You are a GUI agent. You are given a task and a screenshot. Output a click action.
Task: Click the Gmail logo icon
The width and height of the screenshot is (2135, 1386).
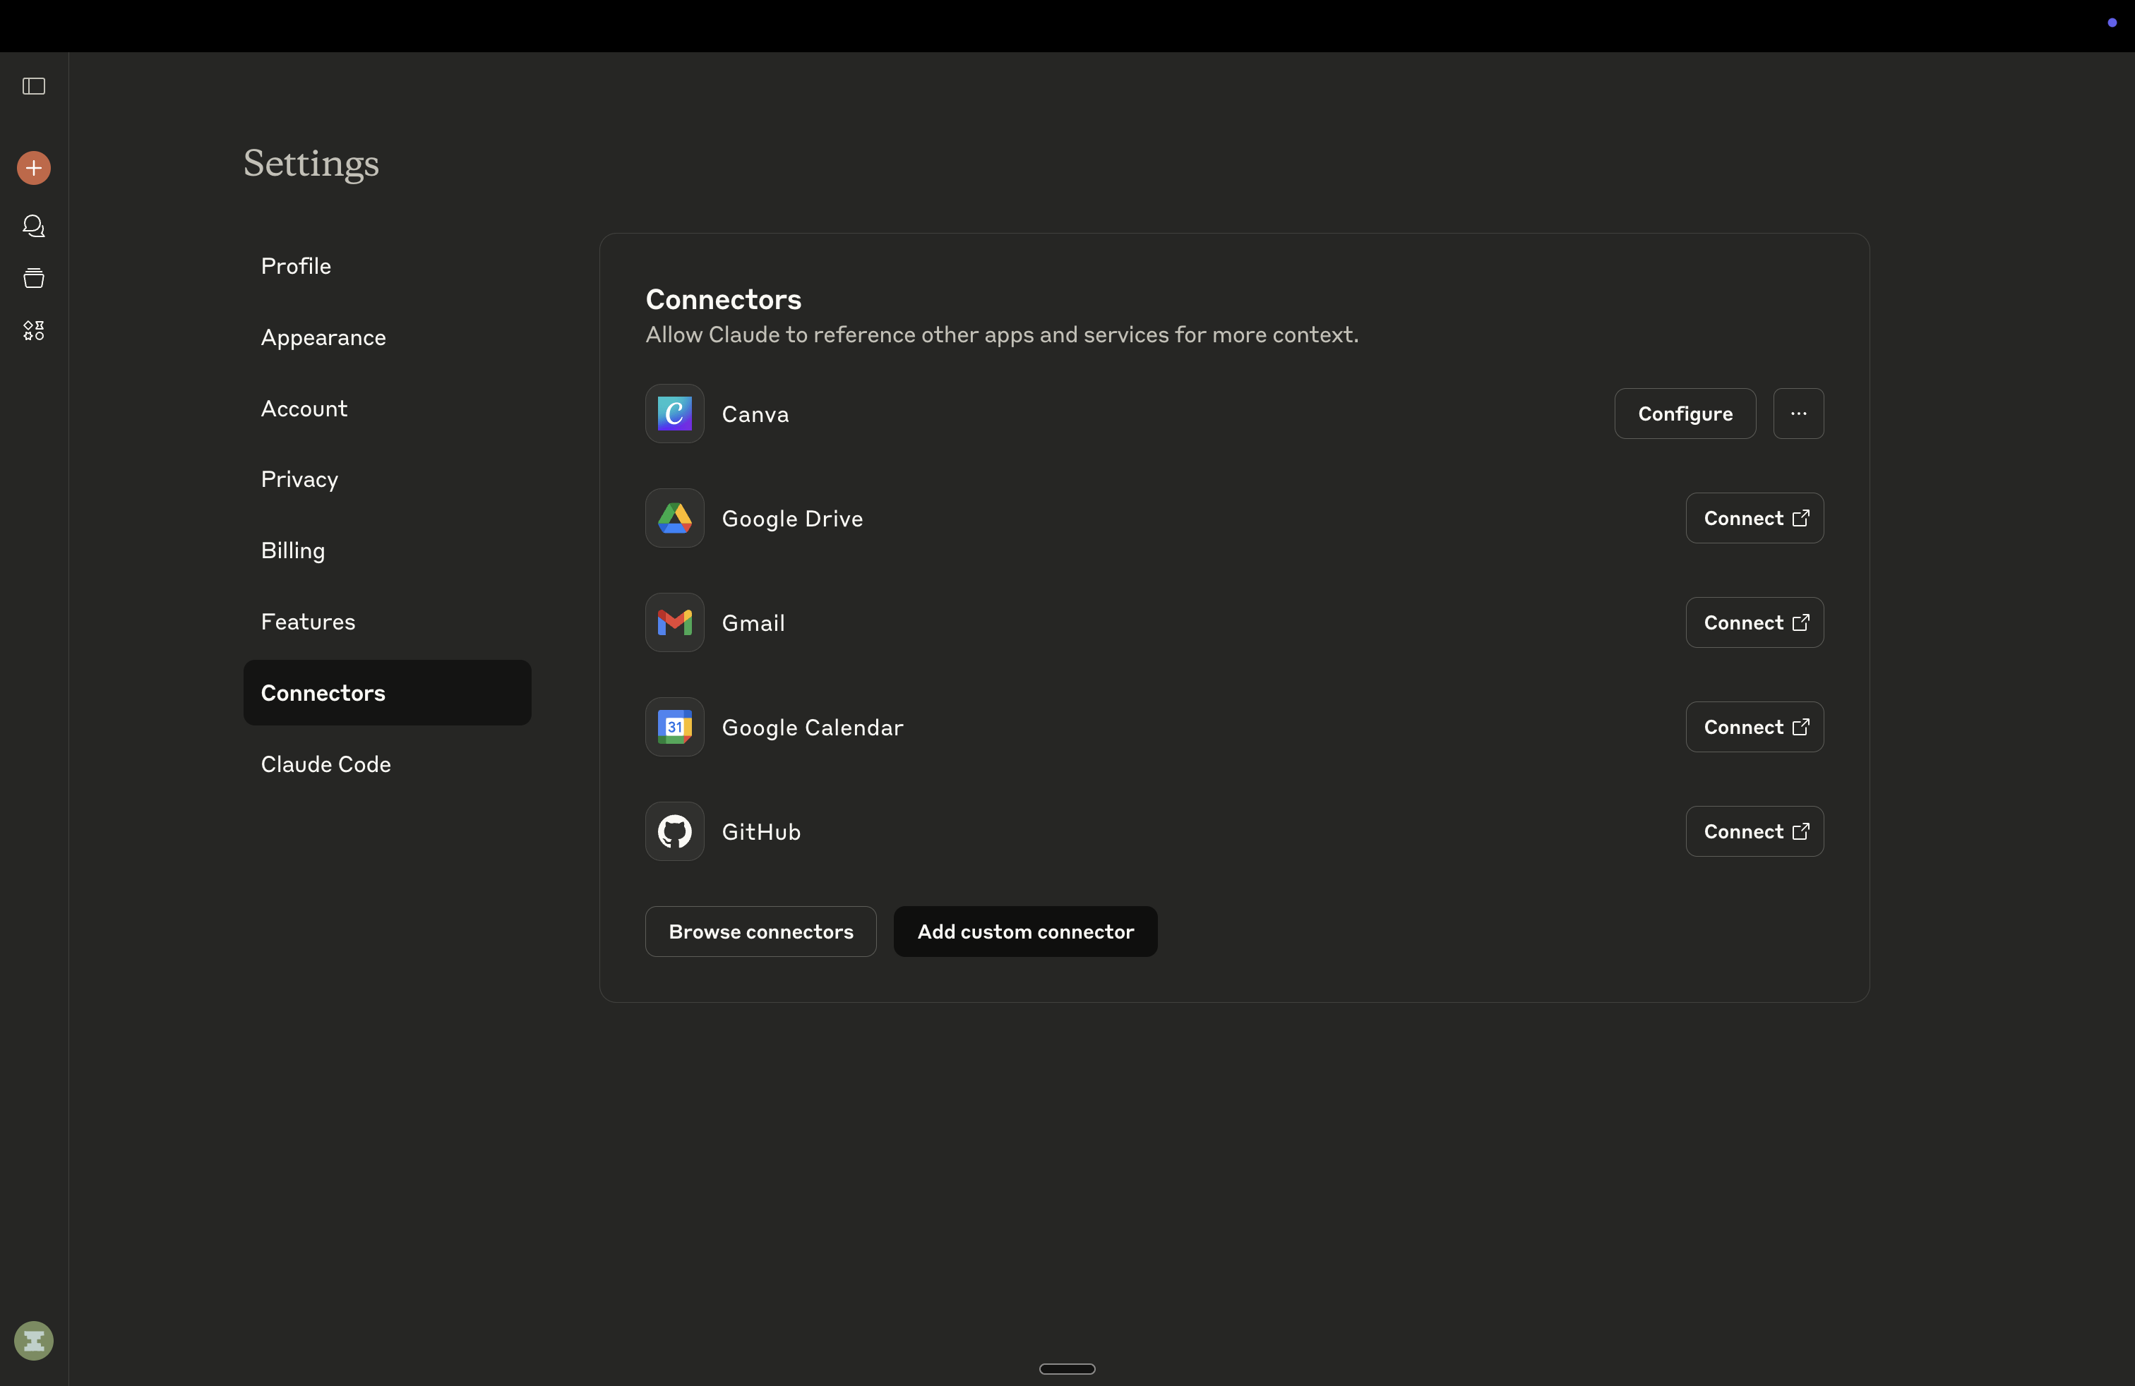coord(674,622)
